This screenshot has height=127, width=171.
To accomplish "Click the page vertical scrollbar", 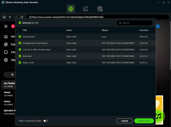I will (x=170, y=45).
